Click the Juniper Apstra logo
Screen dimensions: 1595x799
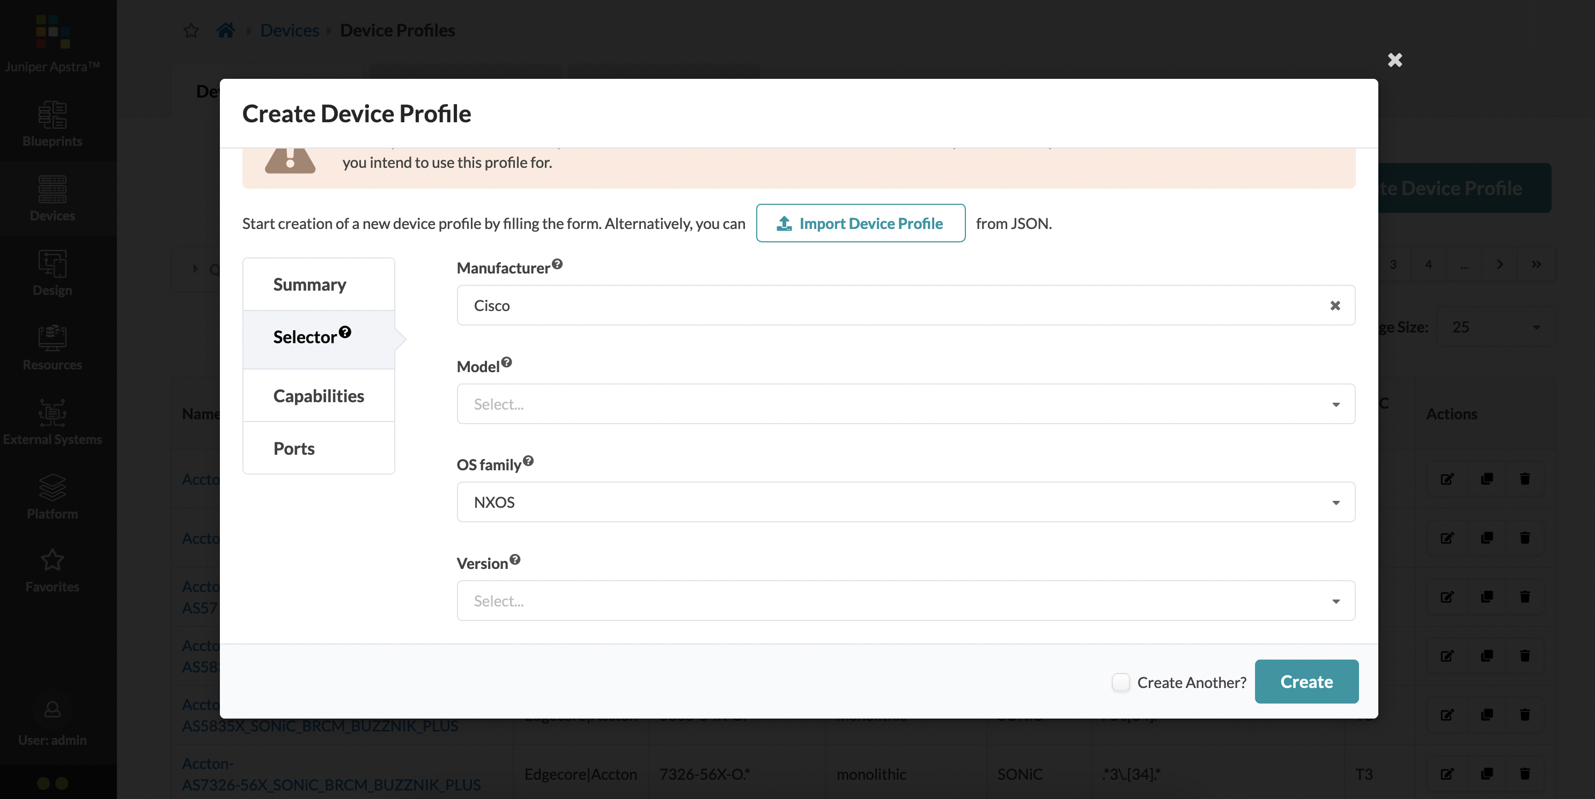coord(53,32)
